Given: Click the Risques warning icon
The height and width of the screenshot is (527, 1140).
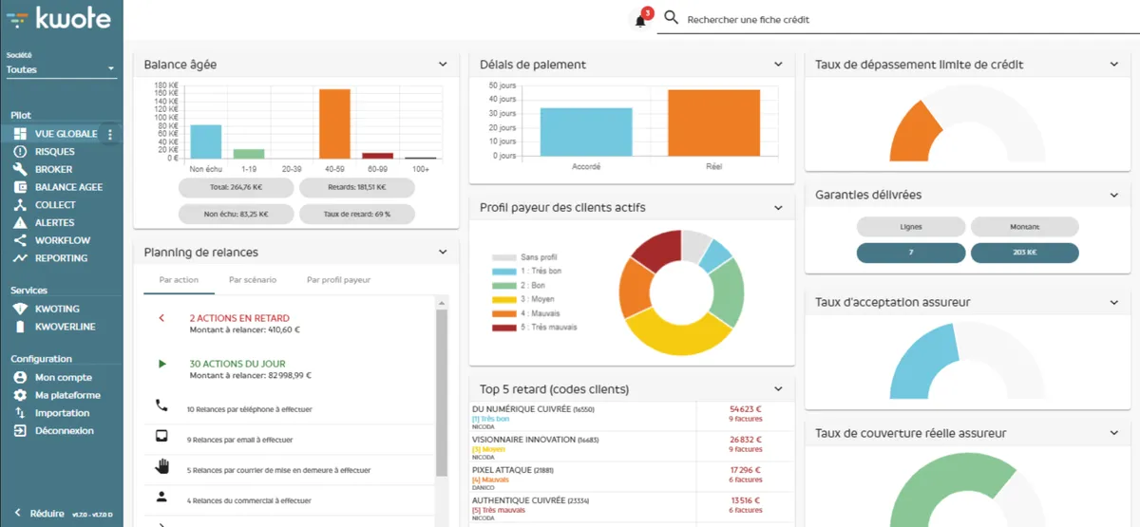Looking at the screenshot, I should pyautogui.click(x=19, y=152).
